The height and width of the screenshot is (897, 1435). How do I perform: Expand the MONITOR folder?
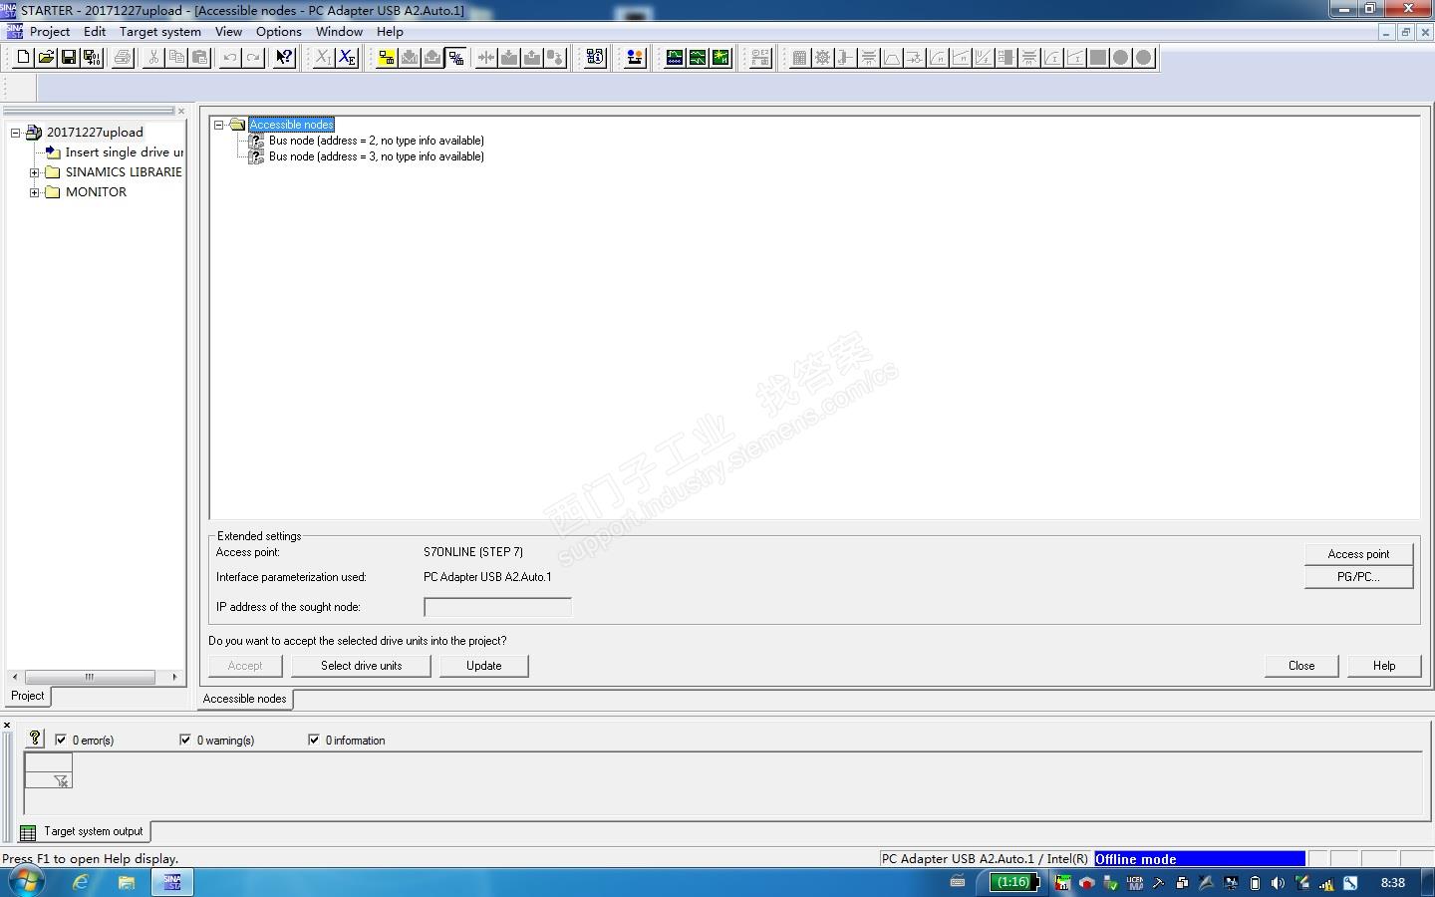pyautogui.click(x=35, y=192)
